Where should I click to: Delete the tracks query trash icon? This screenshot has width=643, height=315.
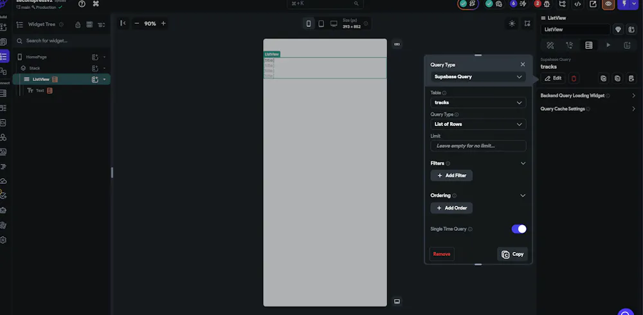[574, 78]
